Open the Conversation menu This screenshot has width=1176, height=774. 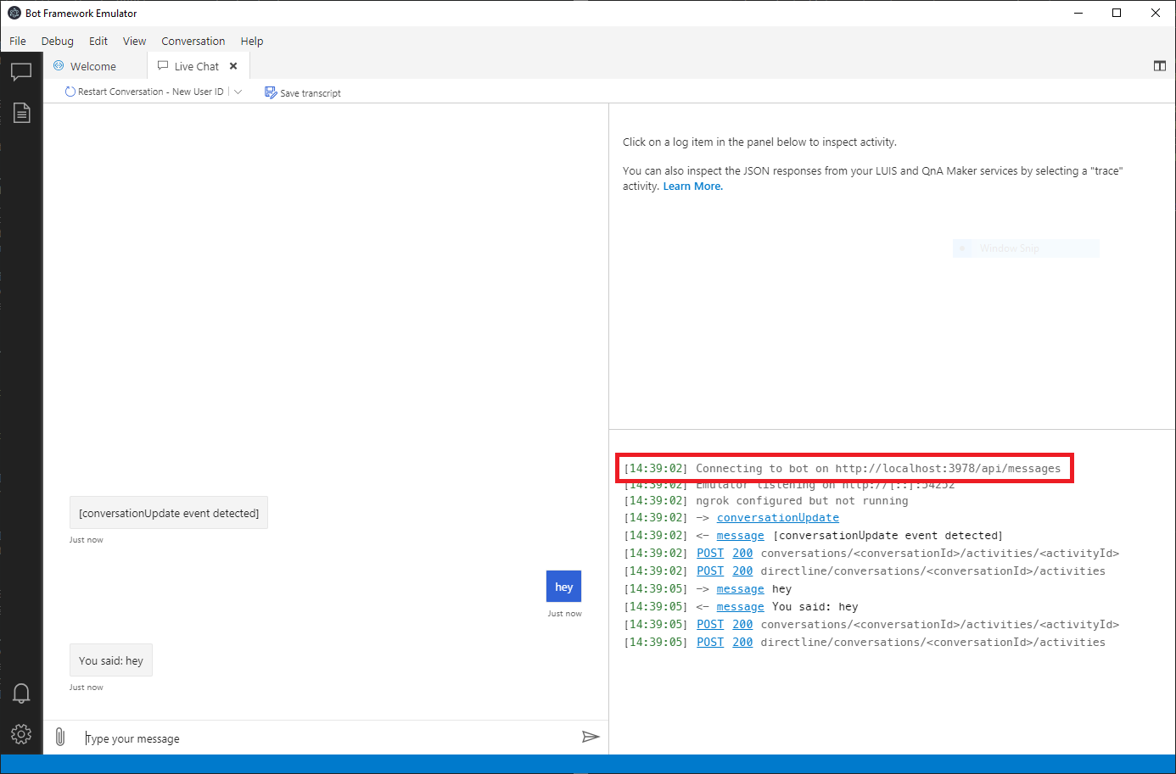pos(193,41)
